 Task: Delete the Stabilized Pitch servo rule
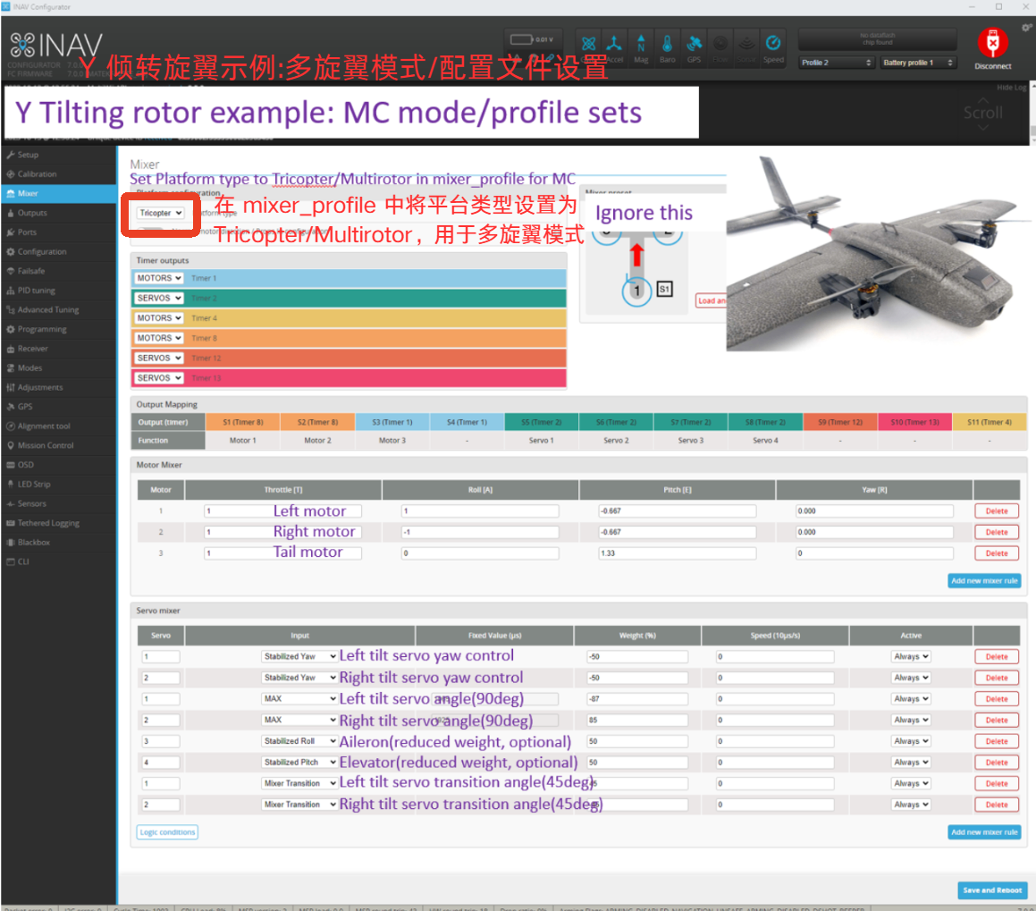(x=997, y=763)
